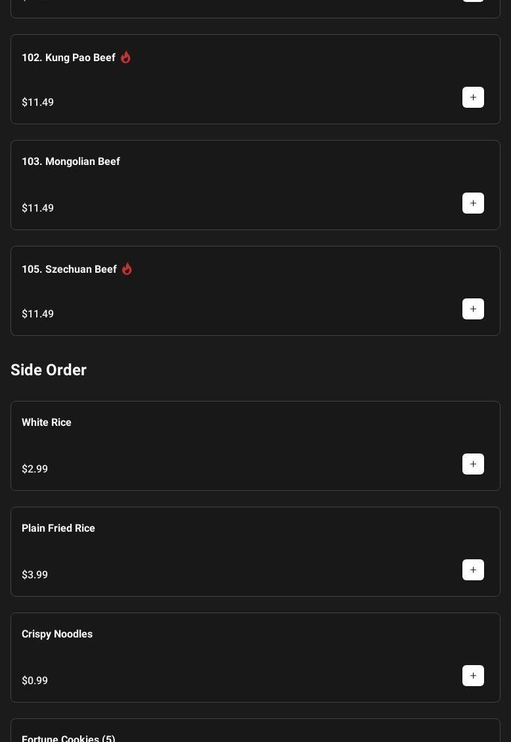511x742 pixels.
Task: Open the 102. Kung Pao Beef item
Action: (68, 58)
